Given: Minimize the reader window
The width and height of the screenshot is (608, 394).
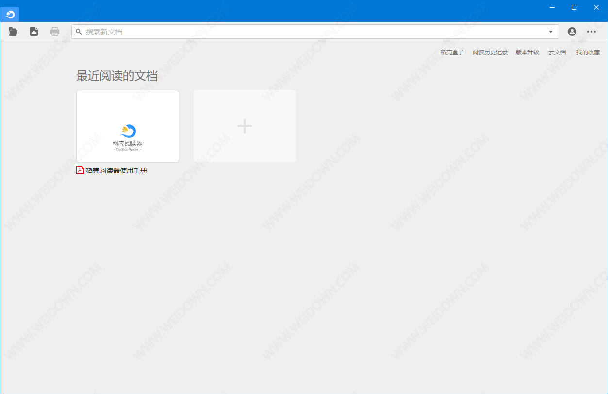Looking at the screenshot, I should pos(552,7).
